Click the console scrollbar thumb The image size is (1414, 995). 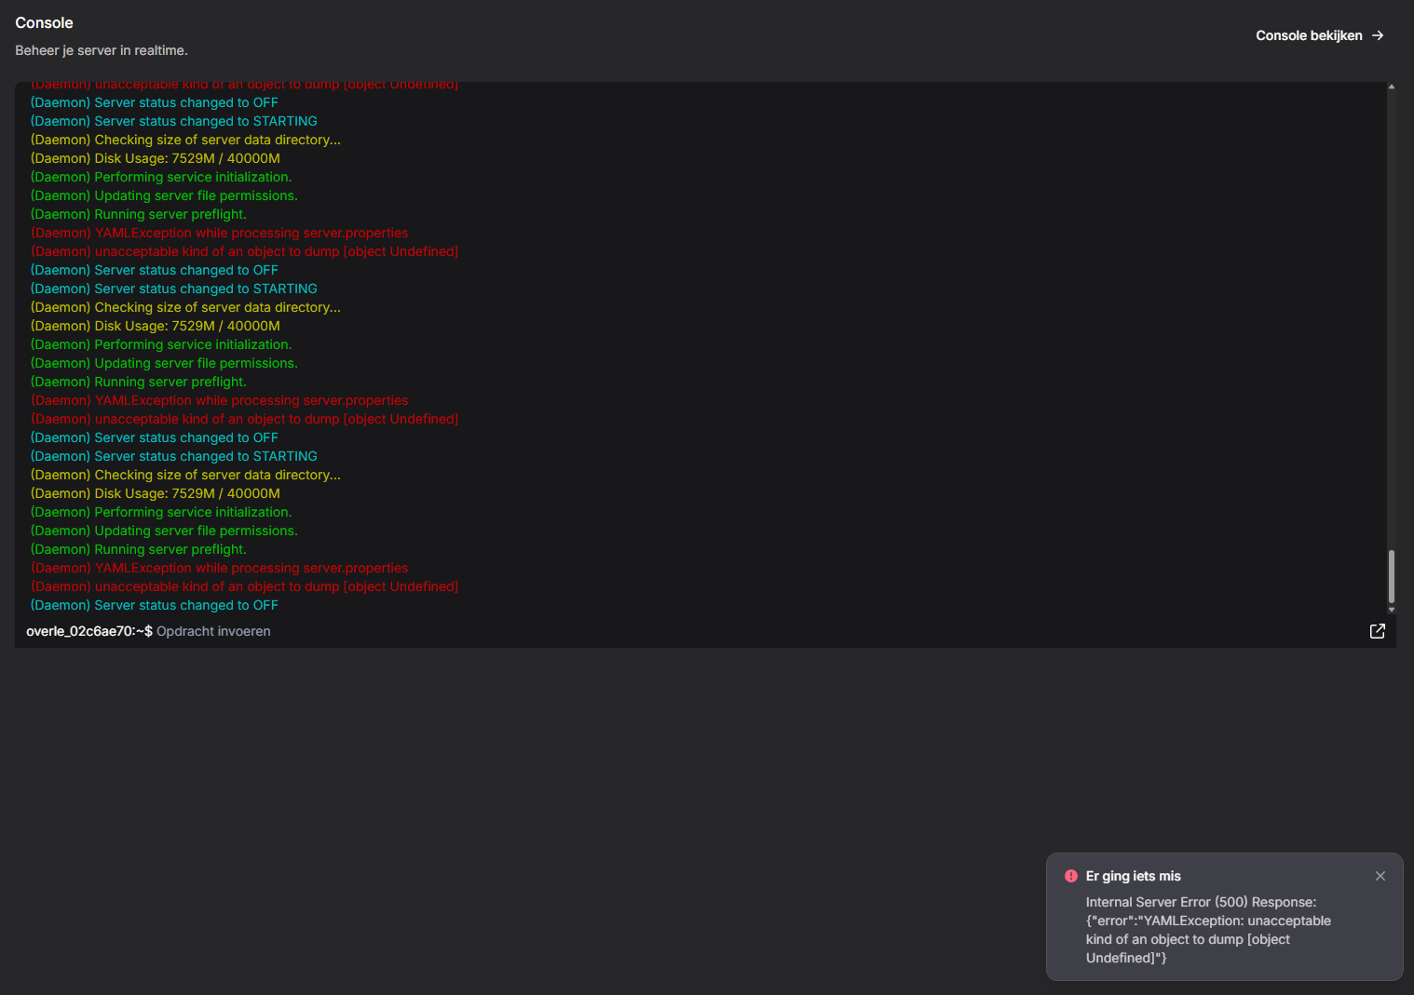pos(1391,576)
